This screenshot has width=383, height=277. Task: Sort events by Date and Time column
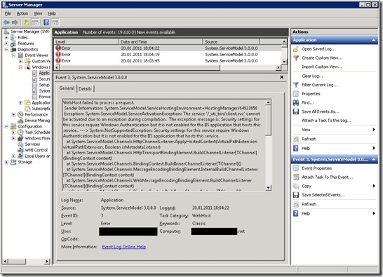161,42
